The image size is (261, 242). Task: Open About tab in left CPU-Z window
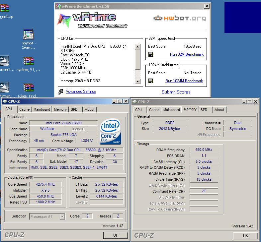click(89, 109)
